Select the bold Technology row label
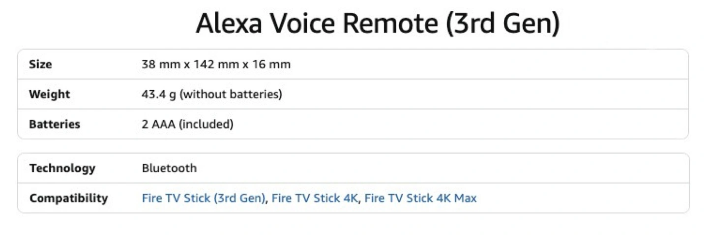This screenshot has height=235, width=708. click(62, 168)
